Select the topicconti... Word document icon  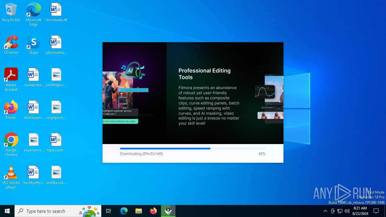pyautogui.click(x=56, y=143)
